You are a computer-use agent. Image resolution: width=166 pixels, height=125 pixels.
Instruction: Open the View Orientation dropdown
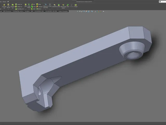[x=89, y=11]
